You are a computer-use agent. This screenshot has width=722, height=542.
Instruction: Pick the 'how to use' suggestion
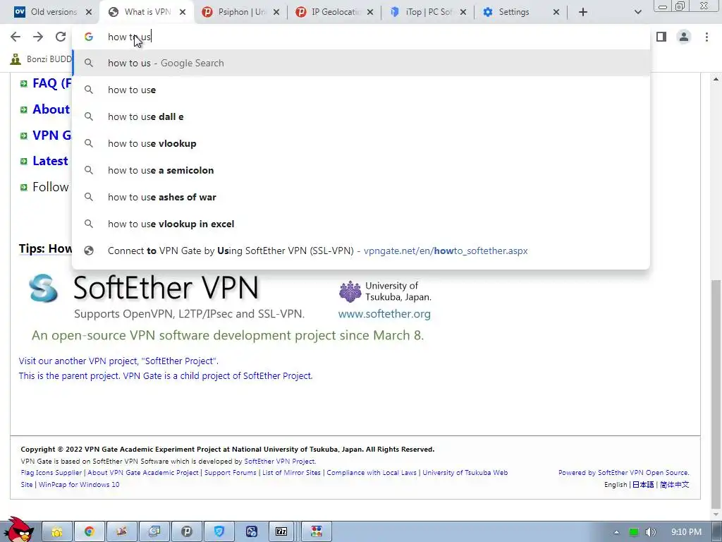coord(361,90)
